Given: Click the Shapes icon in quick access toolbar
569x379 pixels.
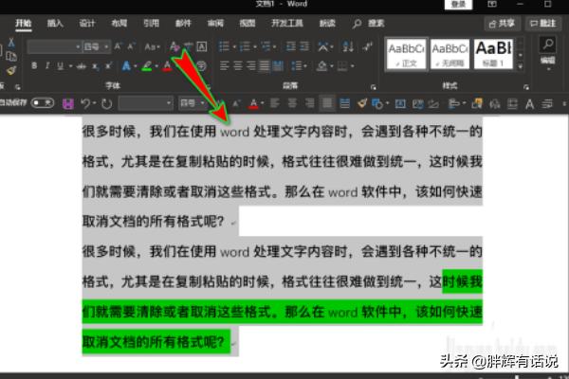Looking at the screenshot, I should point(376,103).
